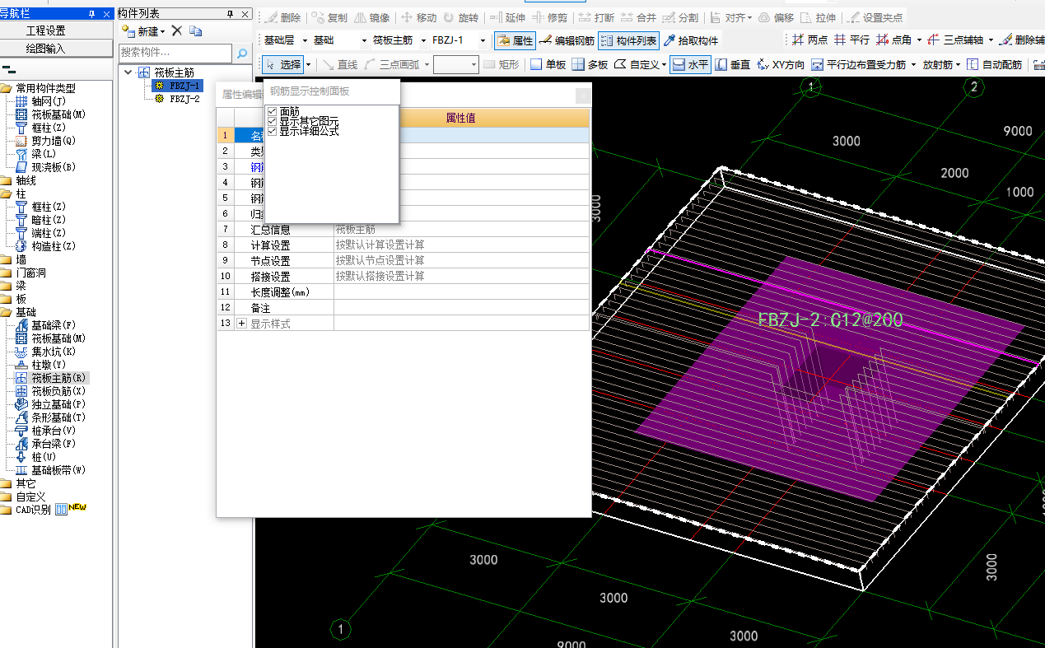
Task: Select the 分割 split tool
Action: (x=681, y=17)
